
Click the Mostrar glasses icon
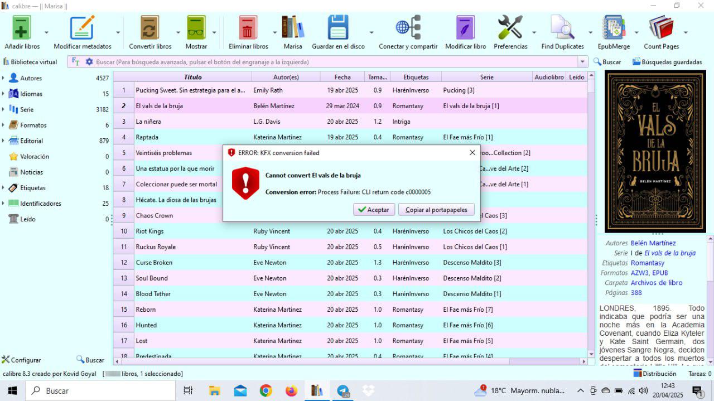point(196,27)
